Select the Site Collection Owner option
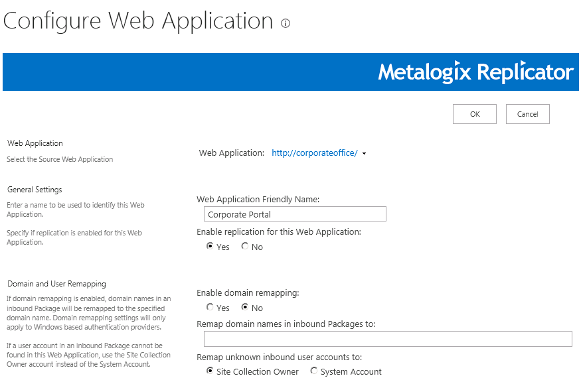The width and height of the screenshot is (583, 378). tap(210, 371)
